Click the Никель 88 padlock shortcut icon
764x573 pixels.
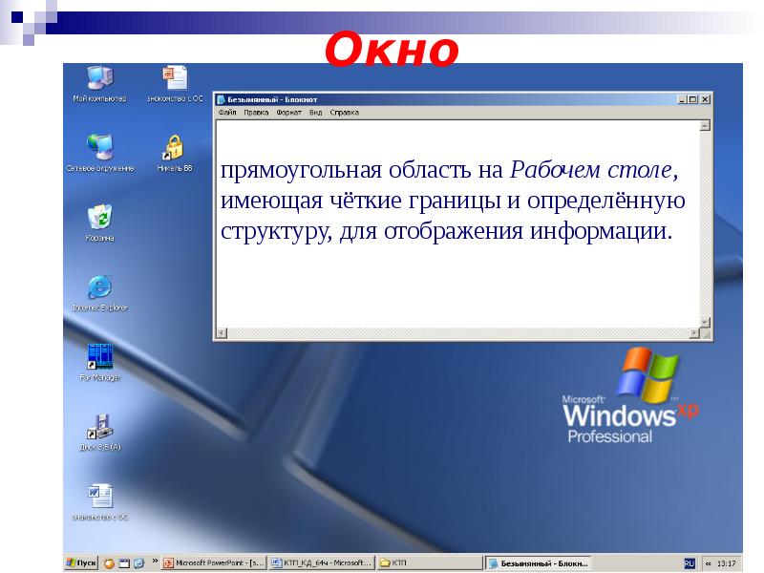pyautogui.click(x=175, y=147)
